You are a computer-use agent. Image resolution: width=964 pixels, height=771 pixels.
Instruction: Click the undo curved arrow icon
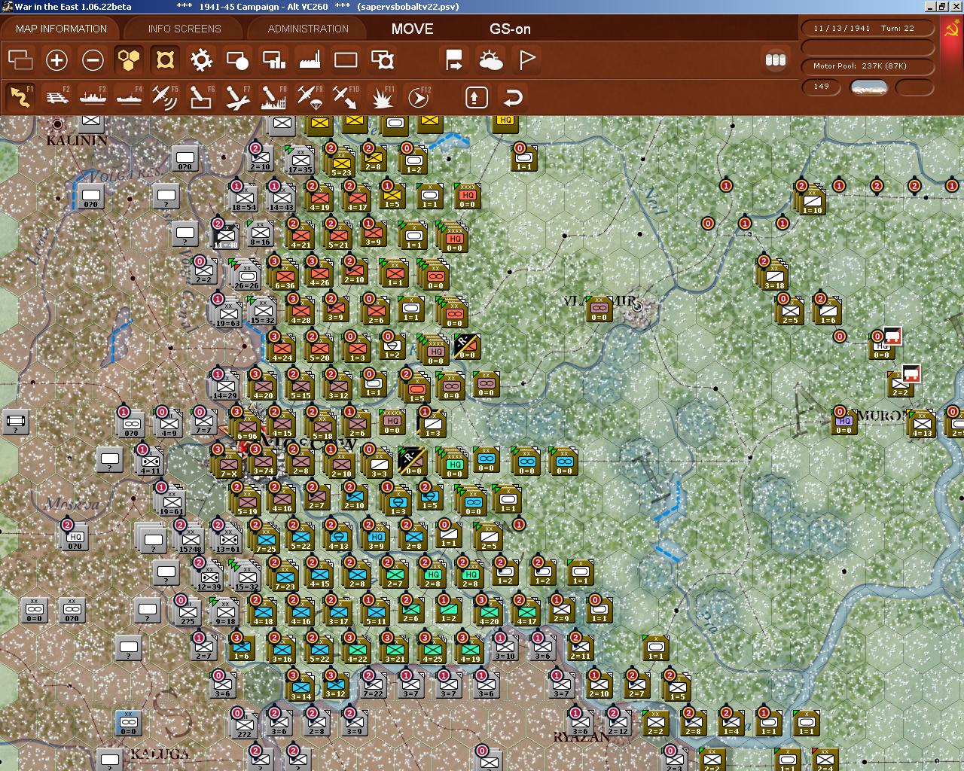[x=513, y=97]
